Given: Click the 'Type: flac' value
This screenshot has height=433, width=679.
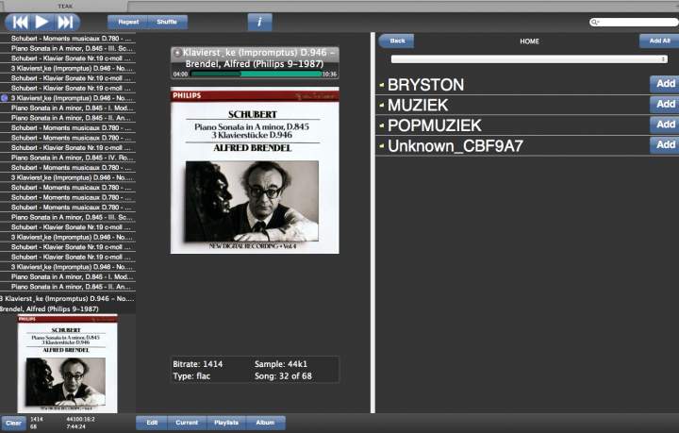Looking at the screenshot, I should (x=191, y=376).
